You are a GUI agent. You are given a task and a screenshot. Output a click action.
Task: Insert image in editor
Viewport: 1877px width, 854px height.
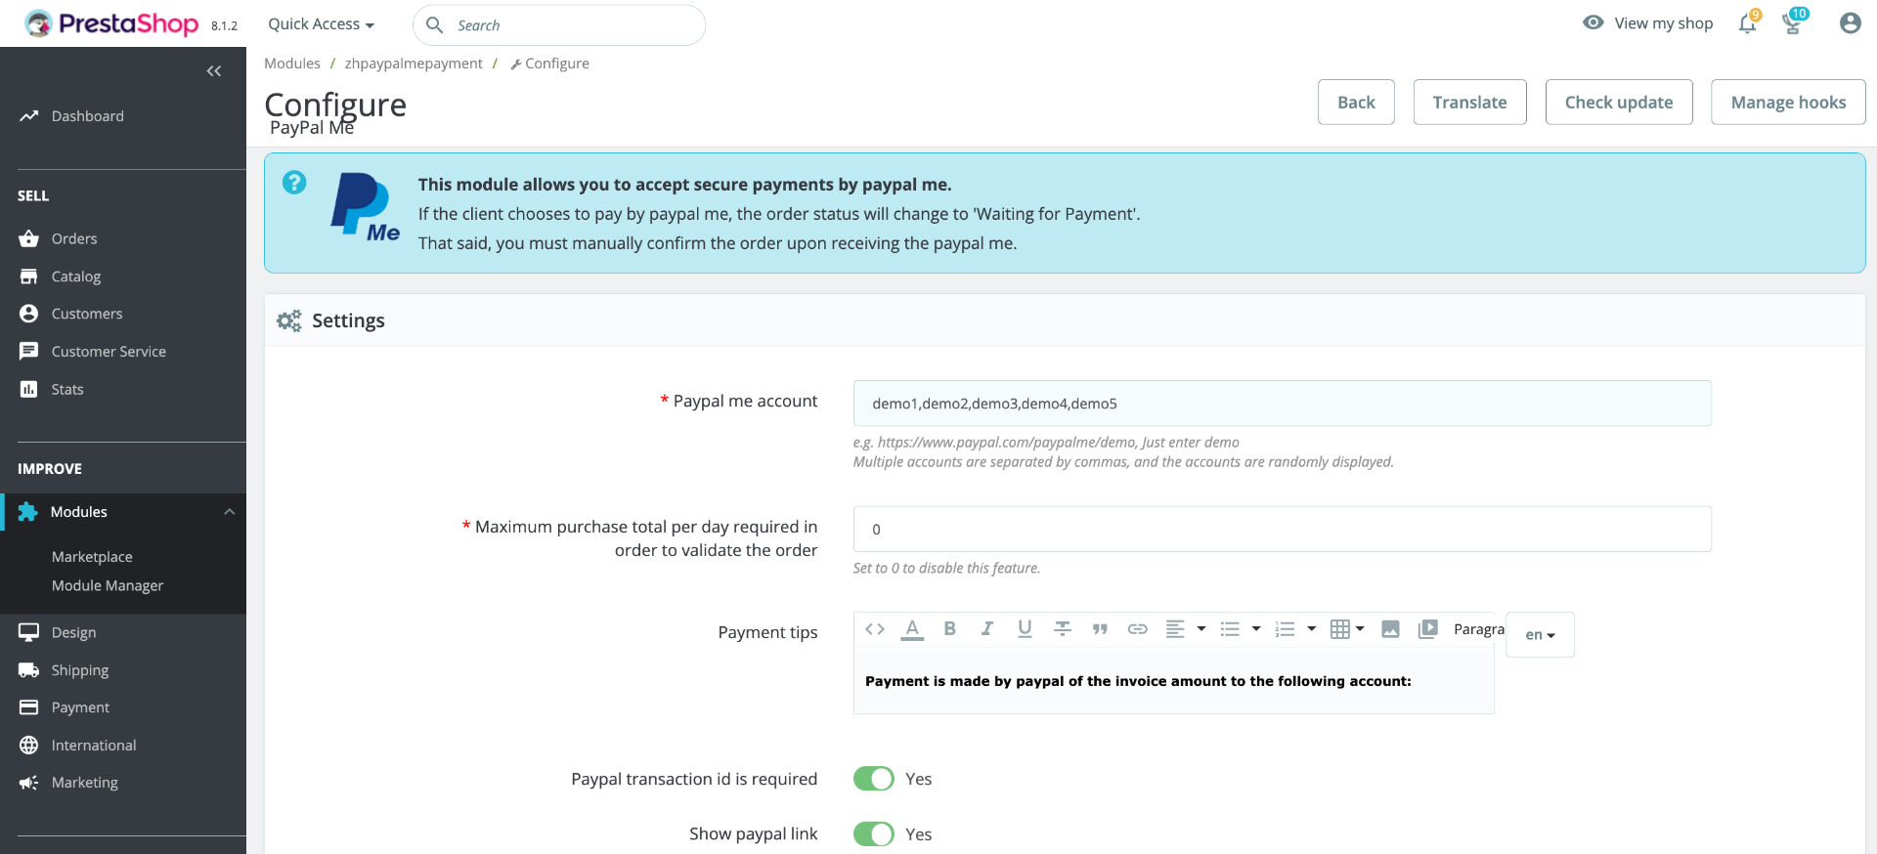(1390, 629)
